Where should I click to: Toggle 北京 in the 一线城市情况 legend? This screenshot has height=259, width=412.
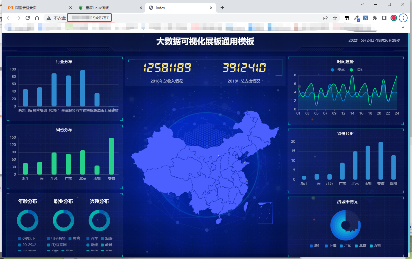point(361,246)
